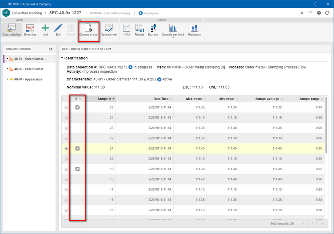Select the radio button for sample 18

click(66, 179)
